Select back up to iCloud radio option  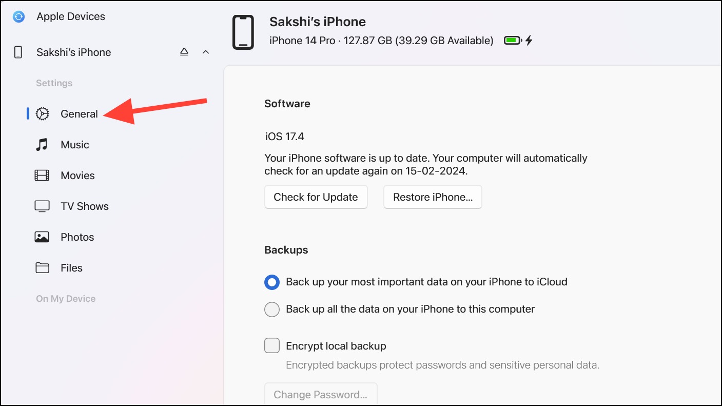272,282
